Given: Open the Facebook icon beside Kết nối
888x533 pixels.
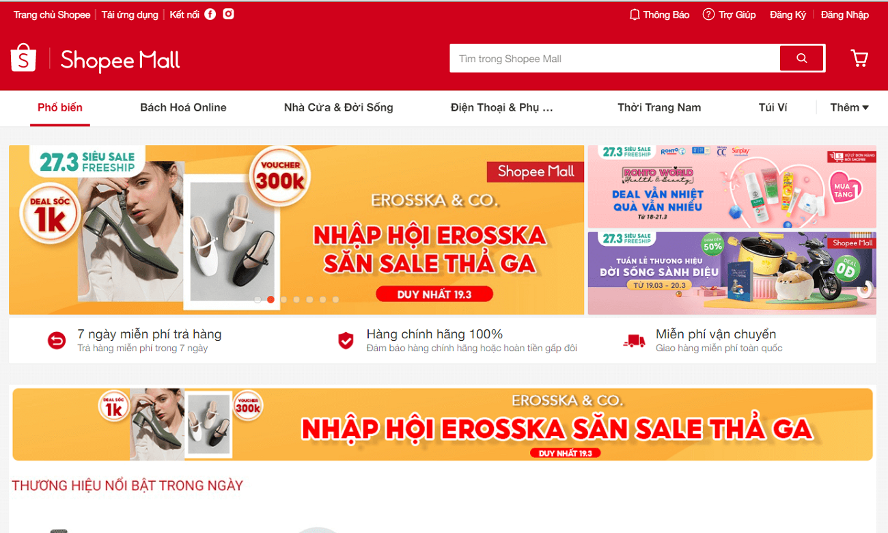Looking at the screenshot, I should pyautogui.click(x=210, y=14).
